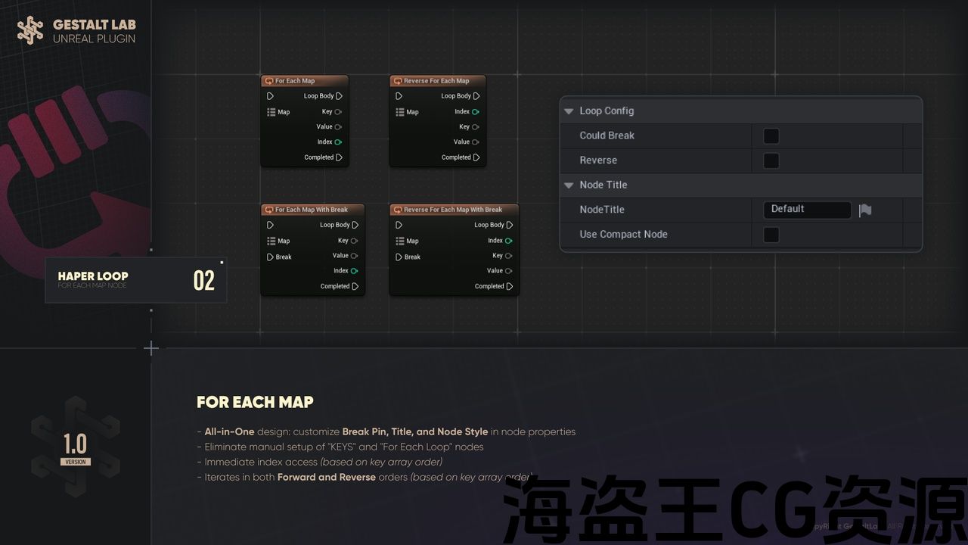The height and width of the screenshot is (545, 968).
Task: Select the For Each Map node title bar
Action: point(304,81)
